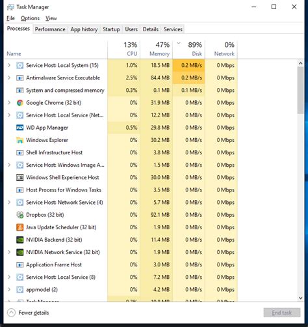
Task: Click the Service Host: Local Service (Net...) icon
Action: [19, 115]
